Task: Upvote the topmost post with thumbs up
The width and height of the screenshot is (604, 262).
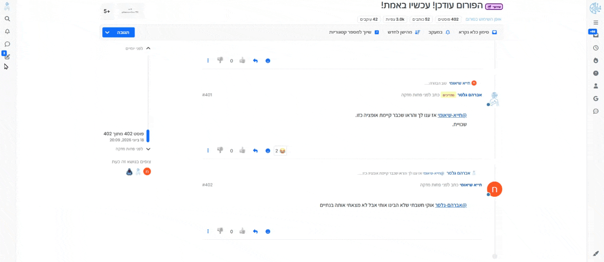Action: click(242, 60)
